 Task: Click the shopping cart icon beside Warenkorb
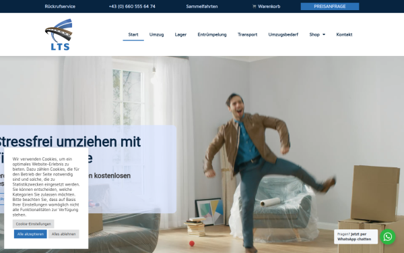255,7
